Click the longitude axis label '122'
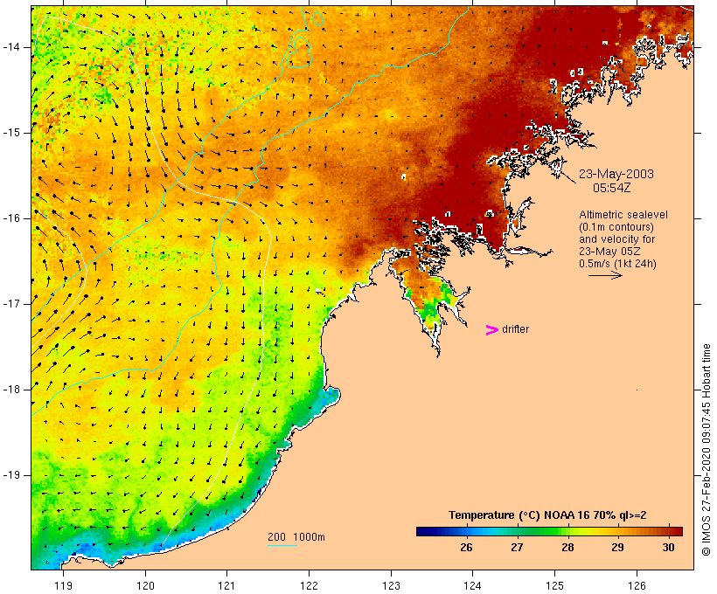717x594 pixels. (310, 585)
